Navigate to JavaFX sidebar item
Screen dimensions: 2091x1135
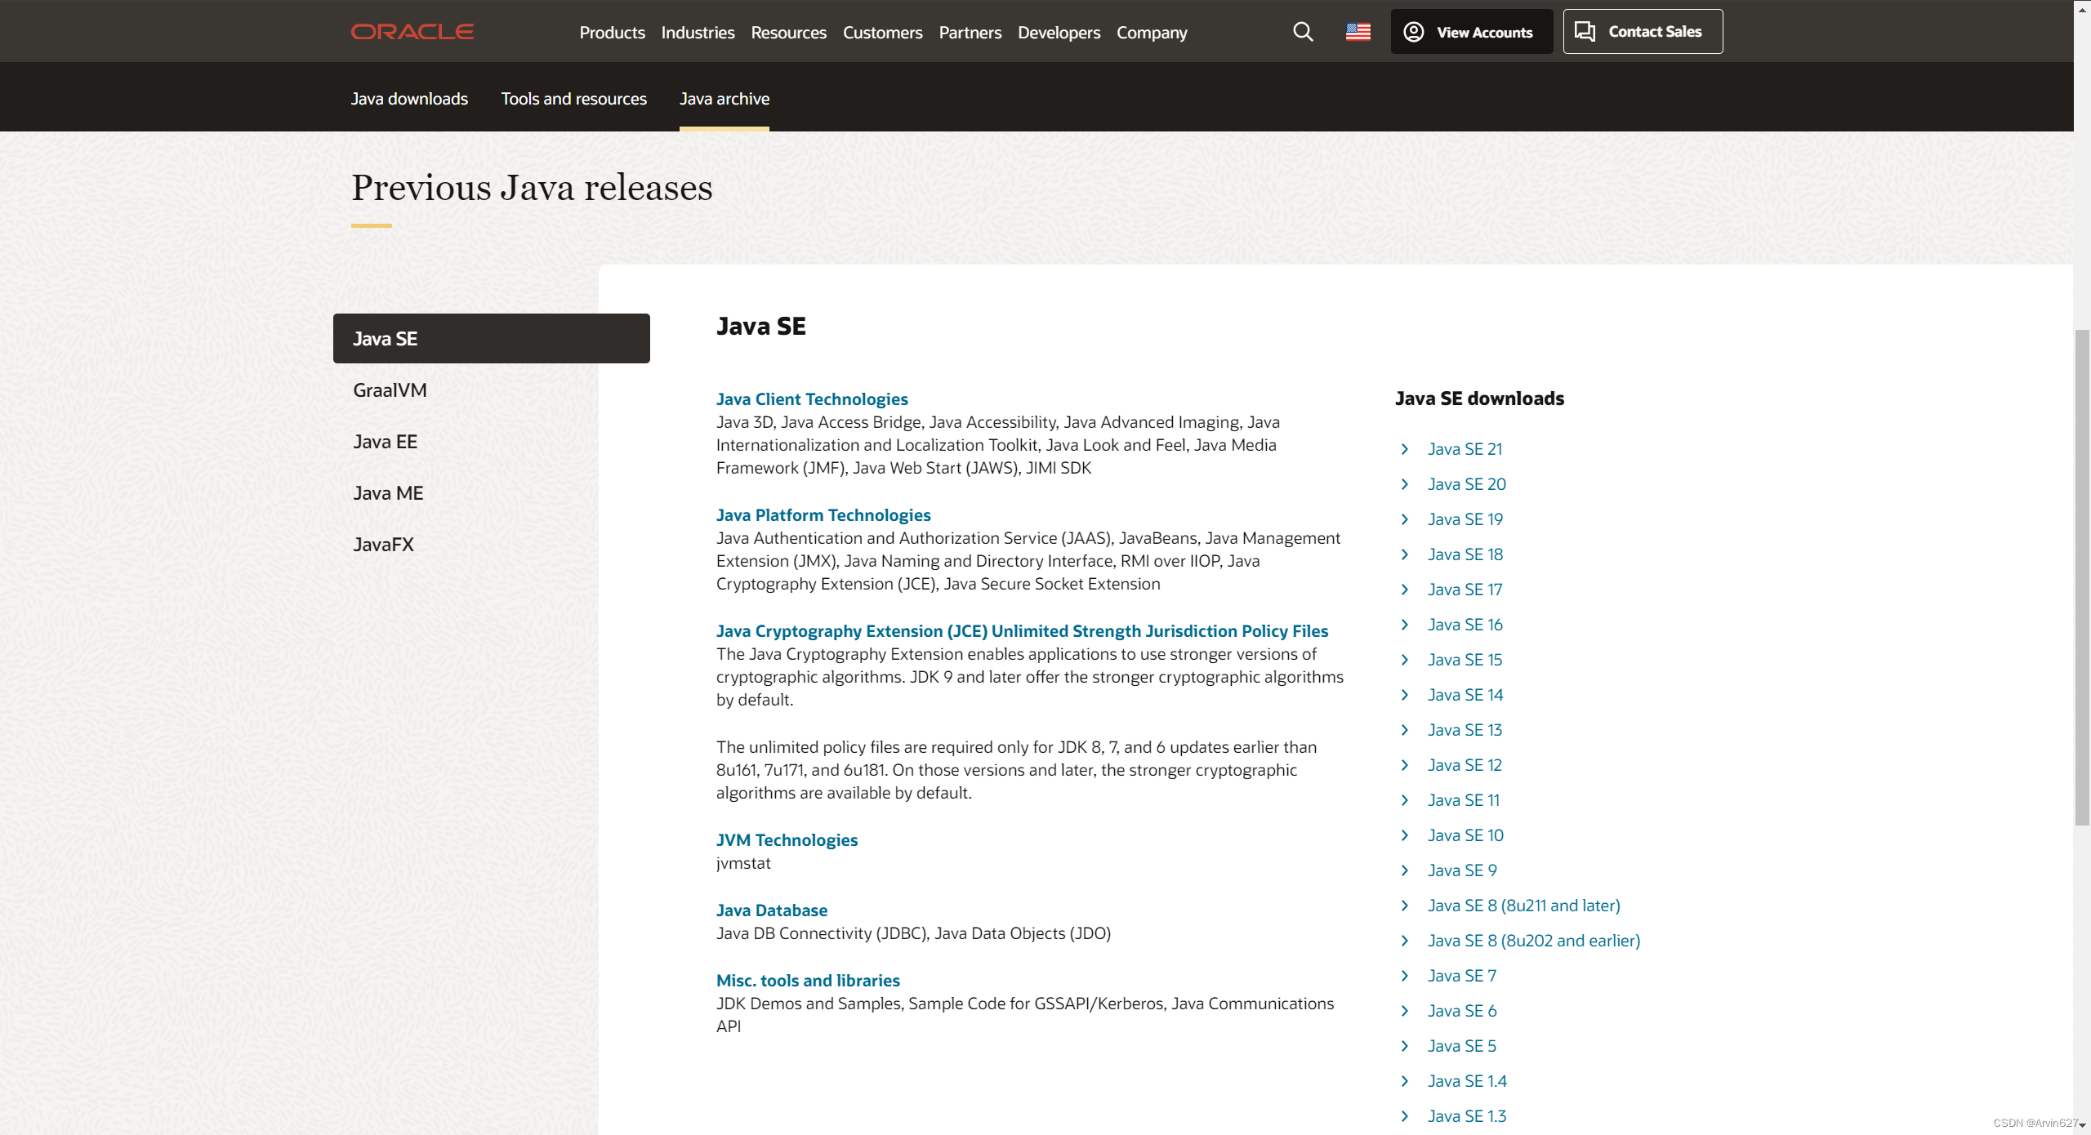point(385,544)
